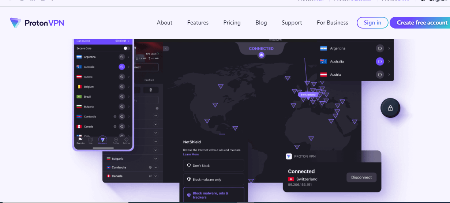Click the round padlock button
Screen dimensions: 450x203
pyautogui.click(x=390, y=108)
